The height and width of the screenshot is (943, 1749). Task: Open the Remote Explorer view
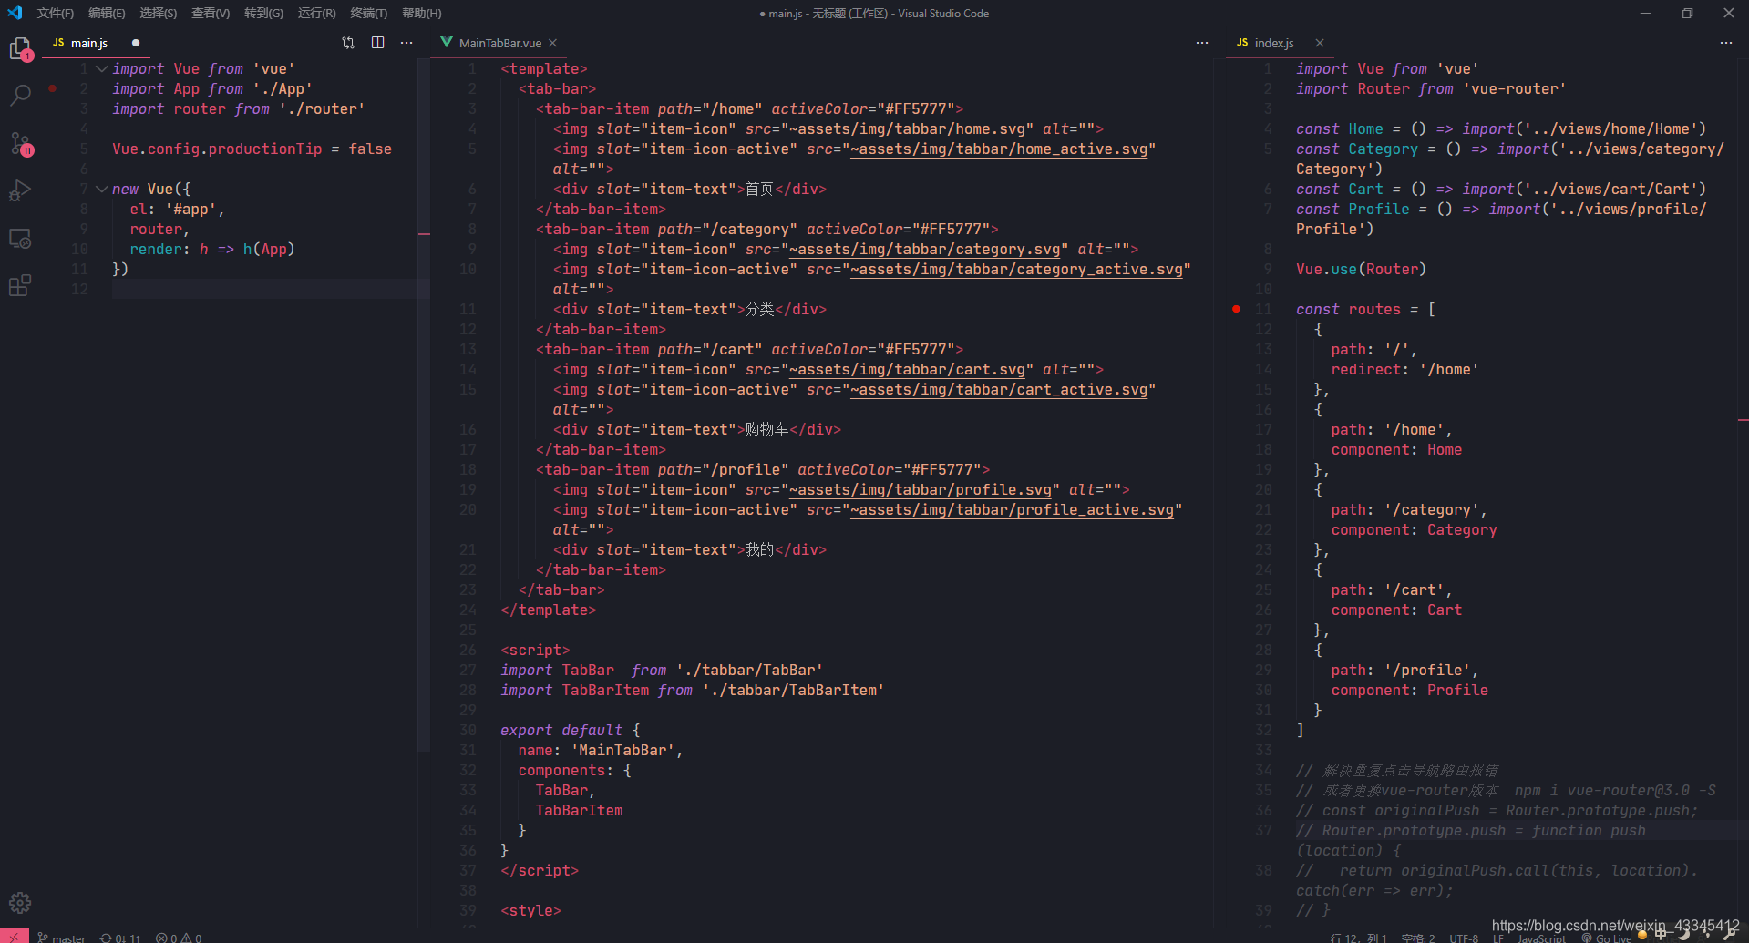20,239
